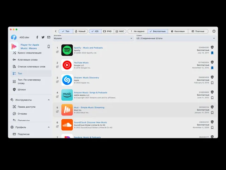Open Топ: По ключевому слову
This screenshot has height=170, width=226.
pos(31,81)
